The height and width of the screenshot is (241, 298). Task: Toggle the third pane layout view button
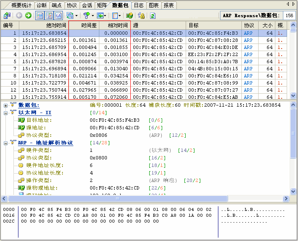pyautogui.click(x=58, y=15)
